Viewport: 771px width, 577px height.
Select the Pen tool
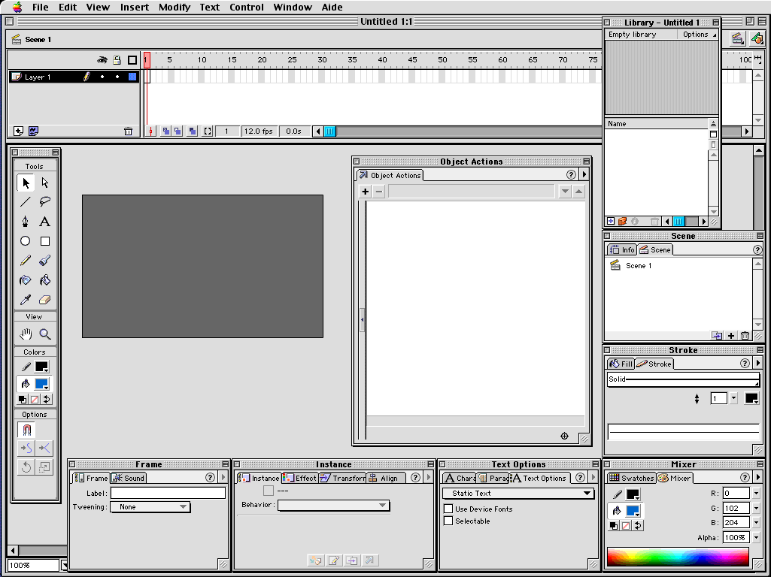click(x=26, y=222)
